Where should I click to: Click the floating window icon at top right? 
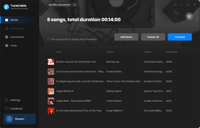(189, 16)
